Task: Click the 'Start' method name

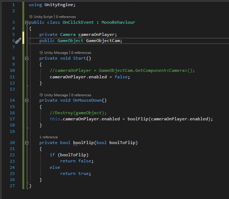Action: (80, 58)
